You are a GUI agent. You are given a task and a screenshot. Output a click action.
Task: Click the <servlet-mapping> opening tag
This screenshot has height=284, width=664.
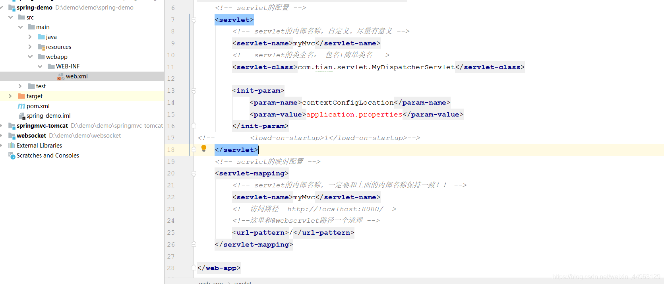pos(252,173)
